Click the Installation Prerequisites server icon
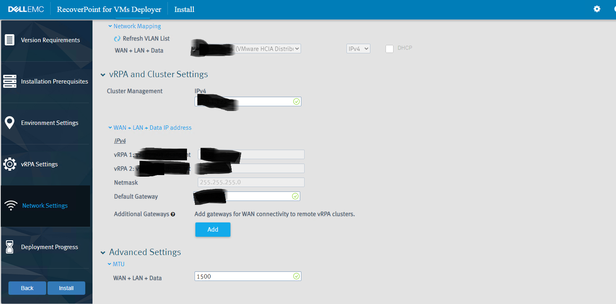Viewport: 616px width, 304px height. [10, 81]
